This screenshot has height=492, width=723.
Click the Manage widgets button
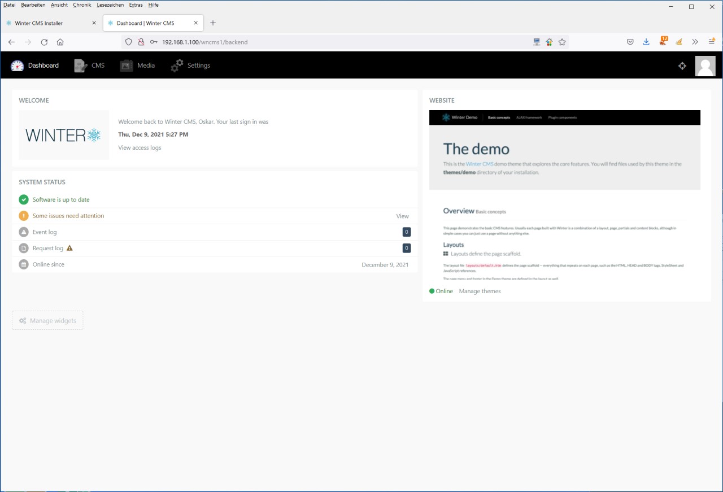(47, 320)
